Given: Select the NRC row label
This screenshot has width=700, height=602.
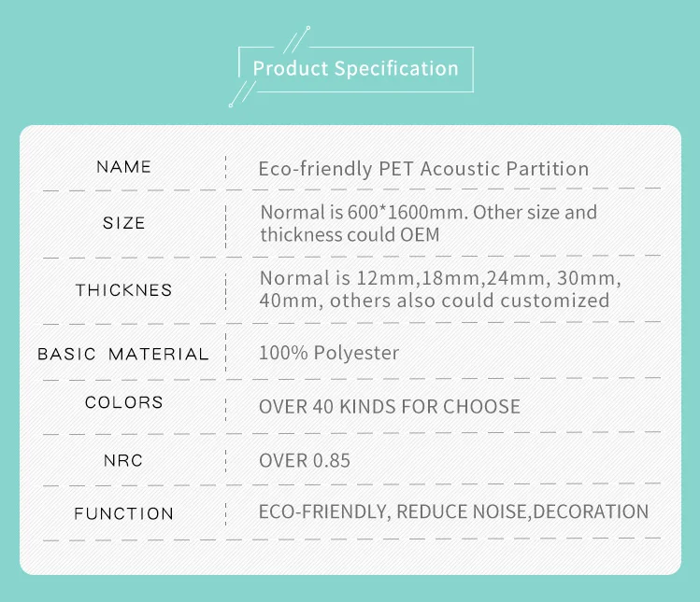Looking at the screenshot, I should [x=123, y=461].
